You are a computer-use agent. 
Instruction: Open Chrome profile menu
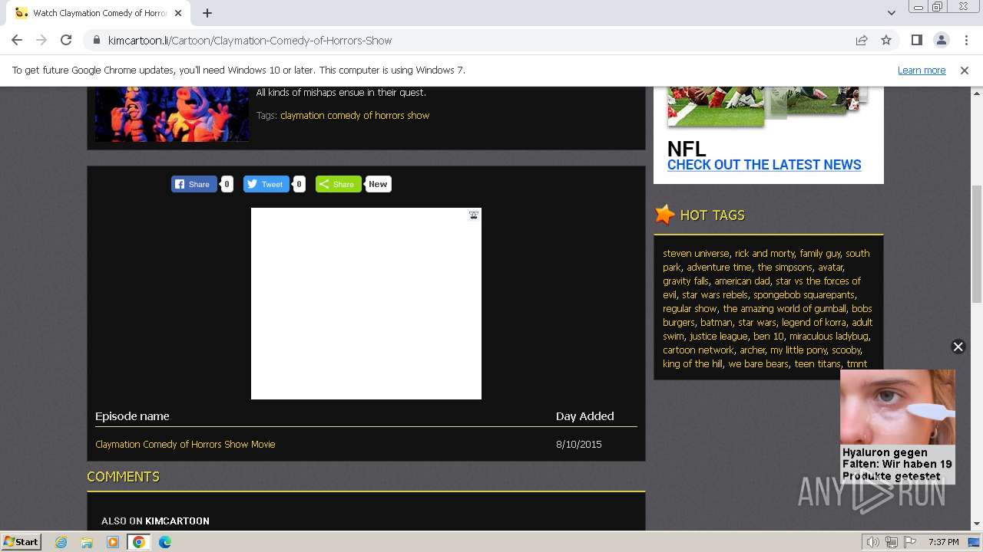pos(941,40)
